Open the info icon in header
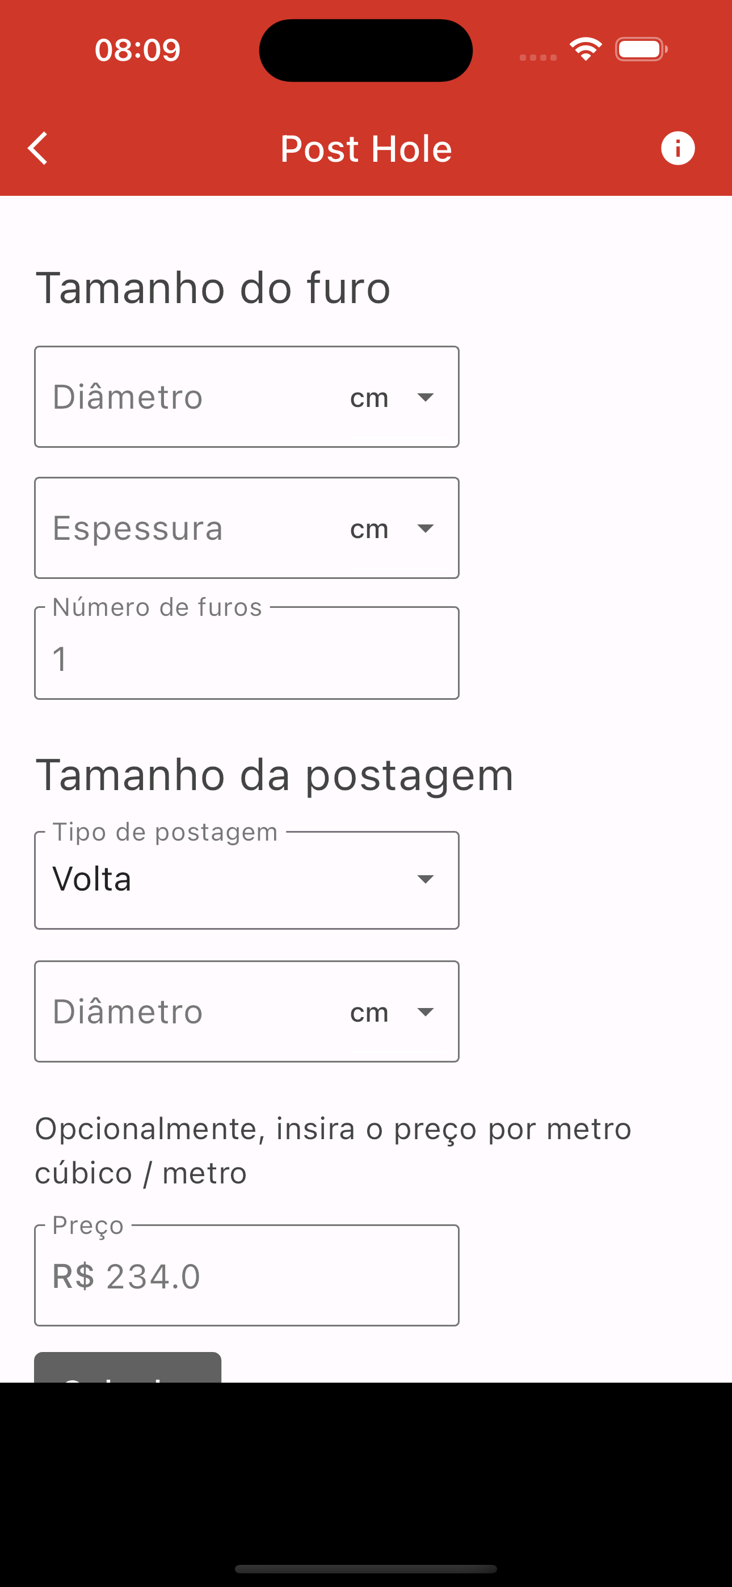Screen dimensions: 732x1587 click(x=678, y=149)
